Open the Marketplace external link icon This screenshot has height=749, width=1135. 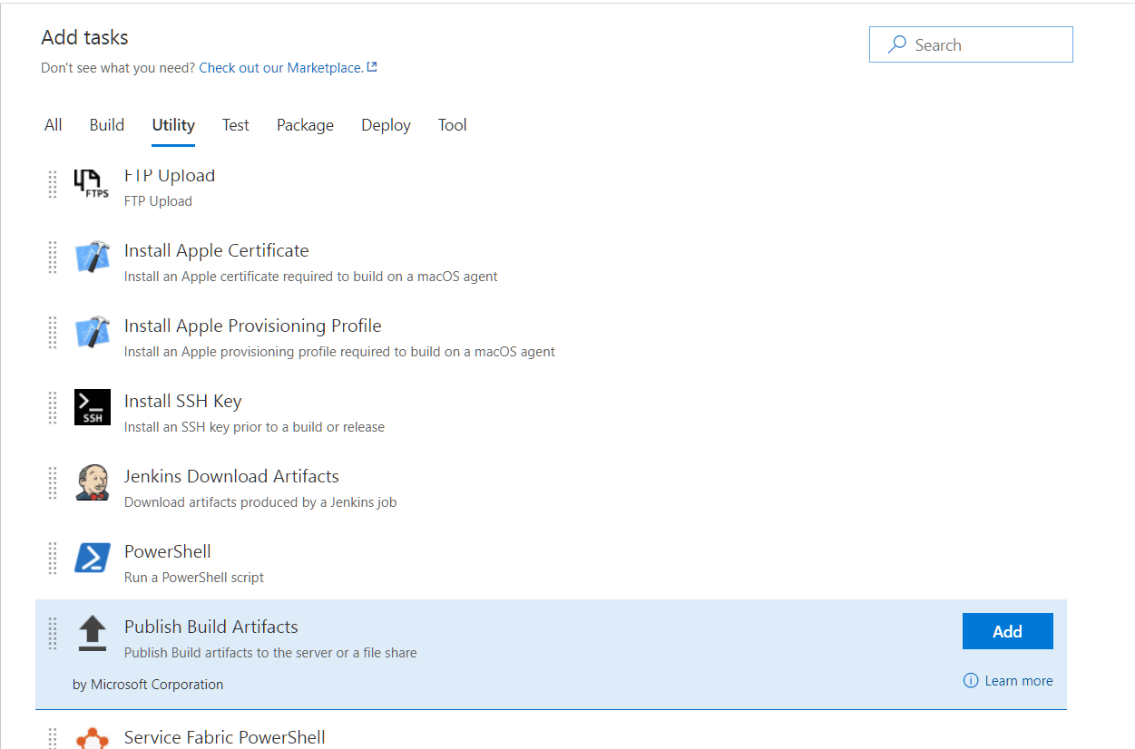[372, 67]
